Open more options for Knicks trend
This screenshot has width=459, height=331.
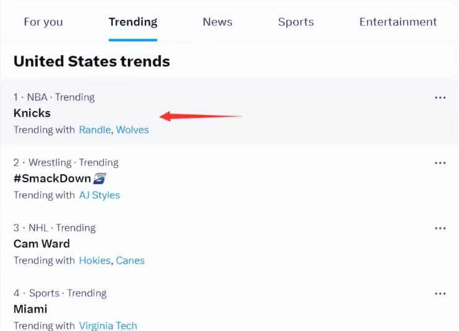tap(440, 97)
